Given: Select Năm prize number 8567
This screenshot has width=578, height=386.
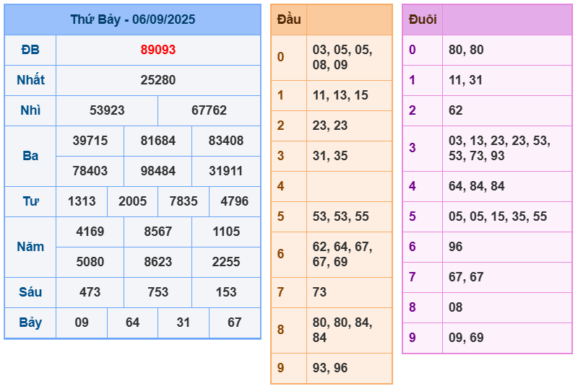Looking at the screenshot, I should [x=158, y=232].
